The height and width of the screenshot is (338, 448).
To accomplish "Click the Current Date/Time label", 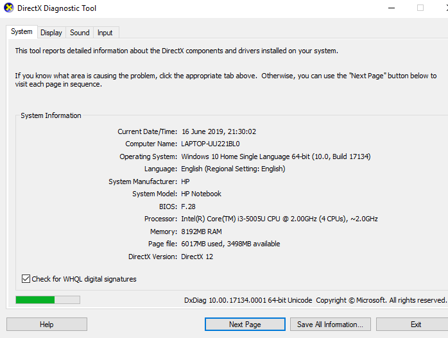I will (148, 131).
